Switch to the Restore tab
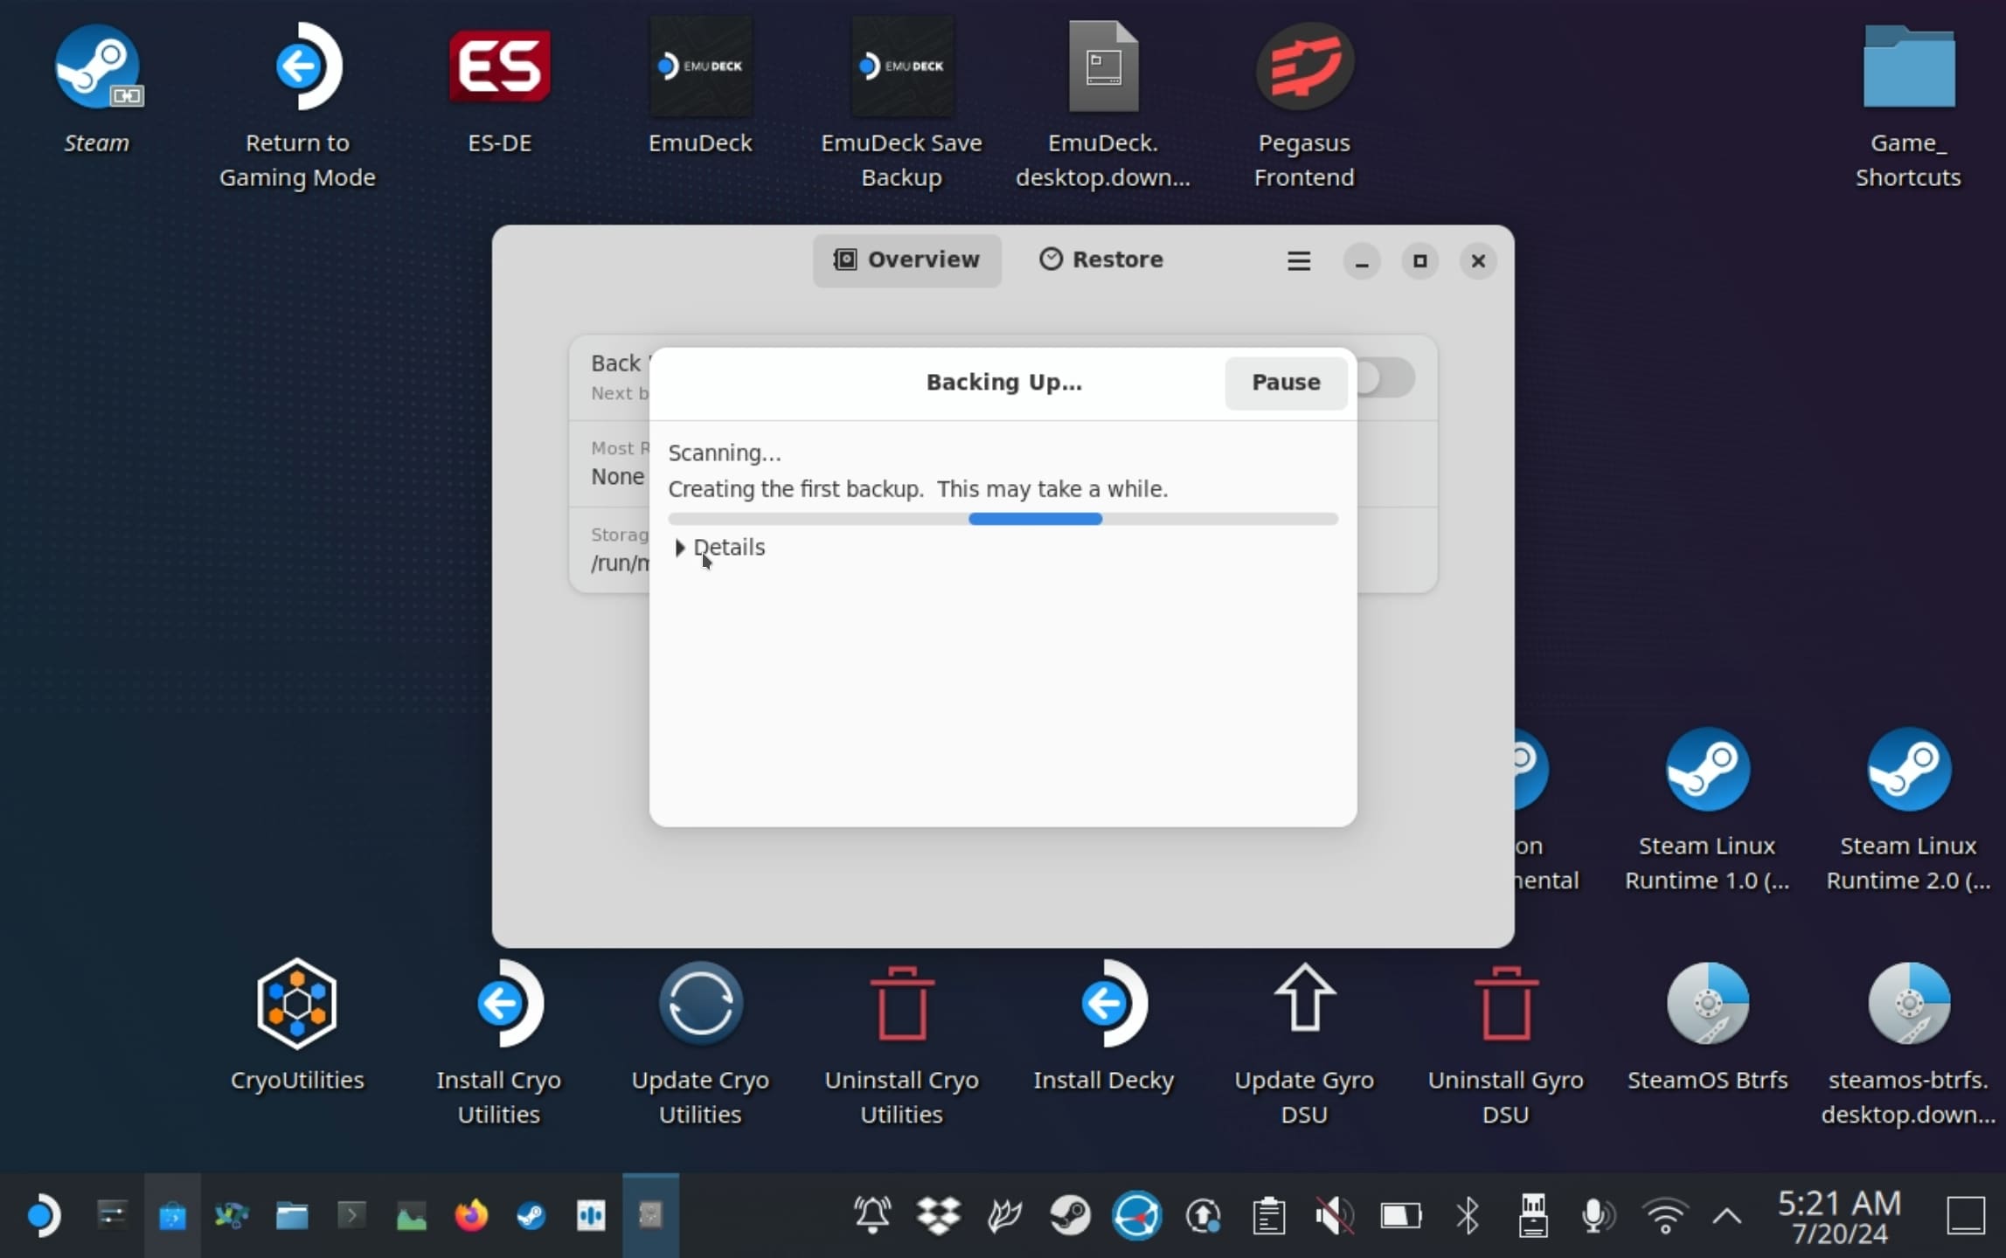The image size is (2006, 1258). pyautogui.click(x=1100, y=260)
